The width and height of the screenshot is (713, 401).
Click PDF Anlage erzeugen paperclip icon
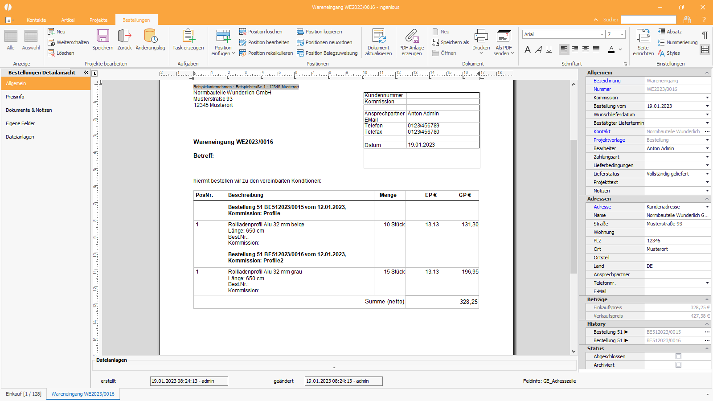(x=412, y=36)
